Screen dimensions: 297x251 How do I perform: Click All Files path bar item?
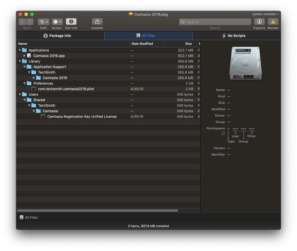(x=28, y=218)
